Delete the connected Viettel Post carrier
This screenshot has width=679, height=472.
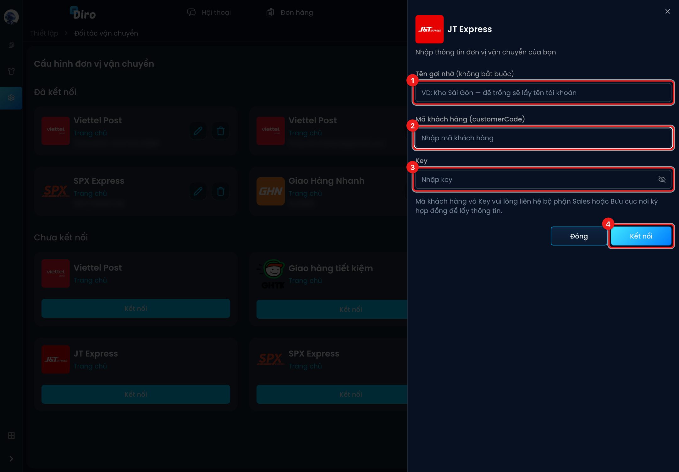point(221,131)
